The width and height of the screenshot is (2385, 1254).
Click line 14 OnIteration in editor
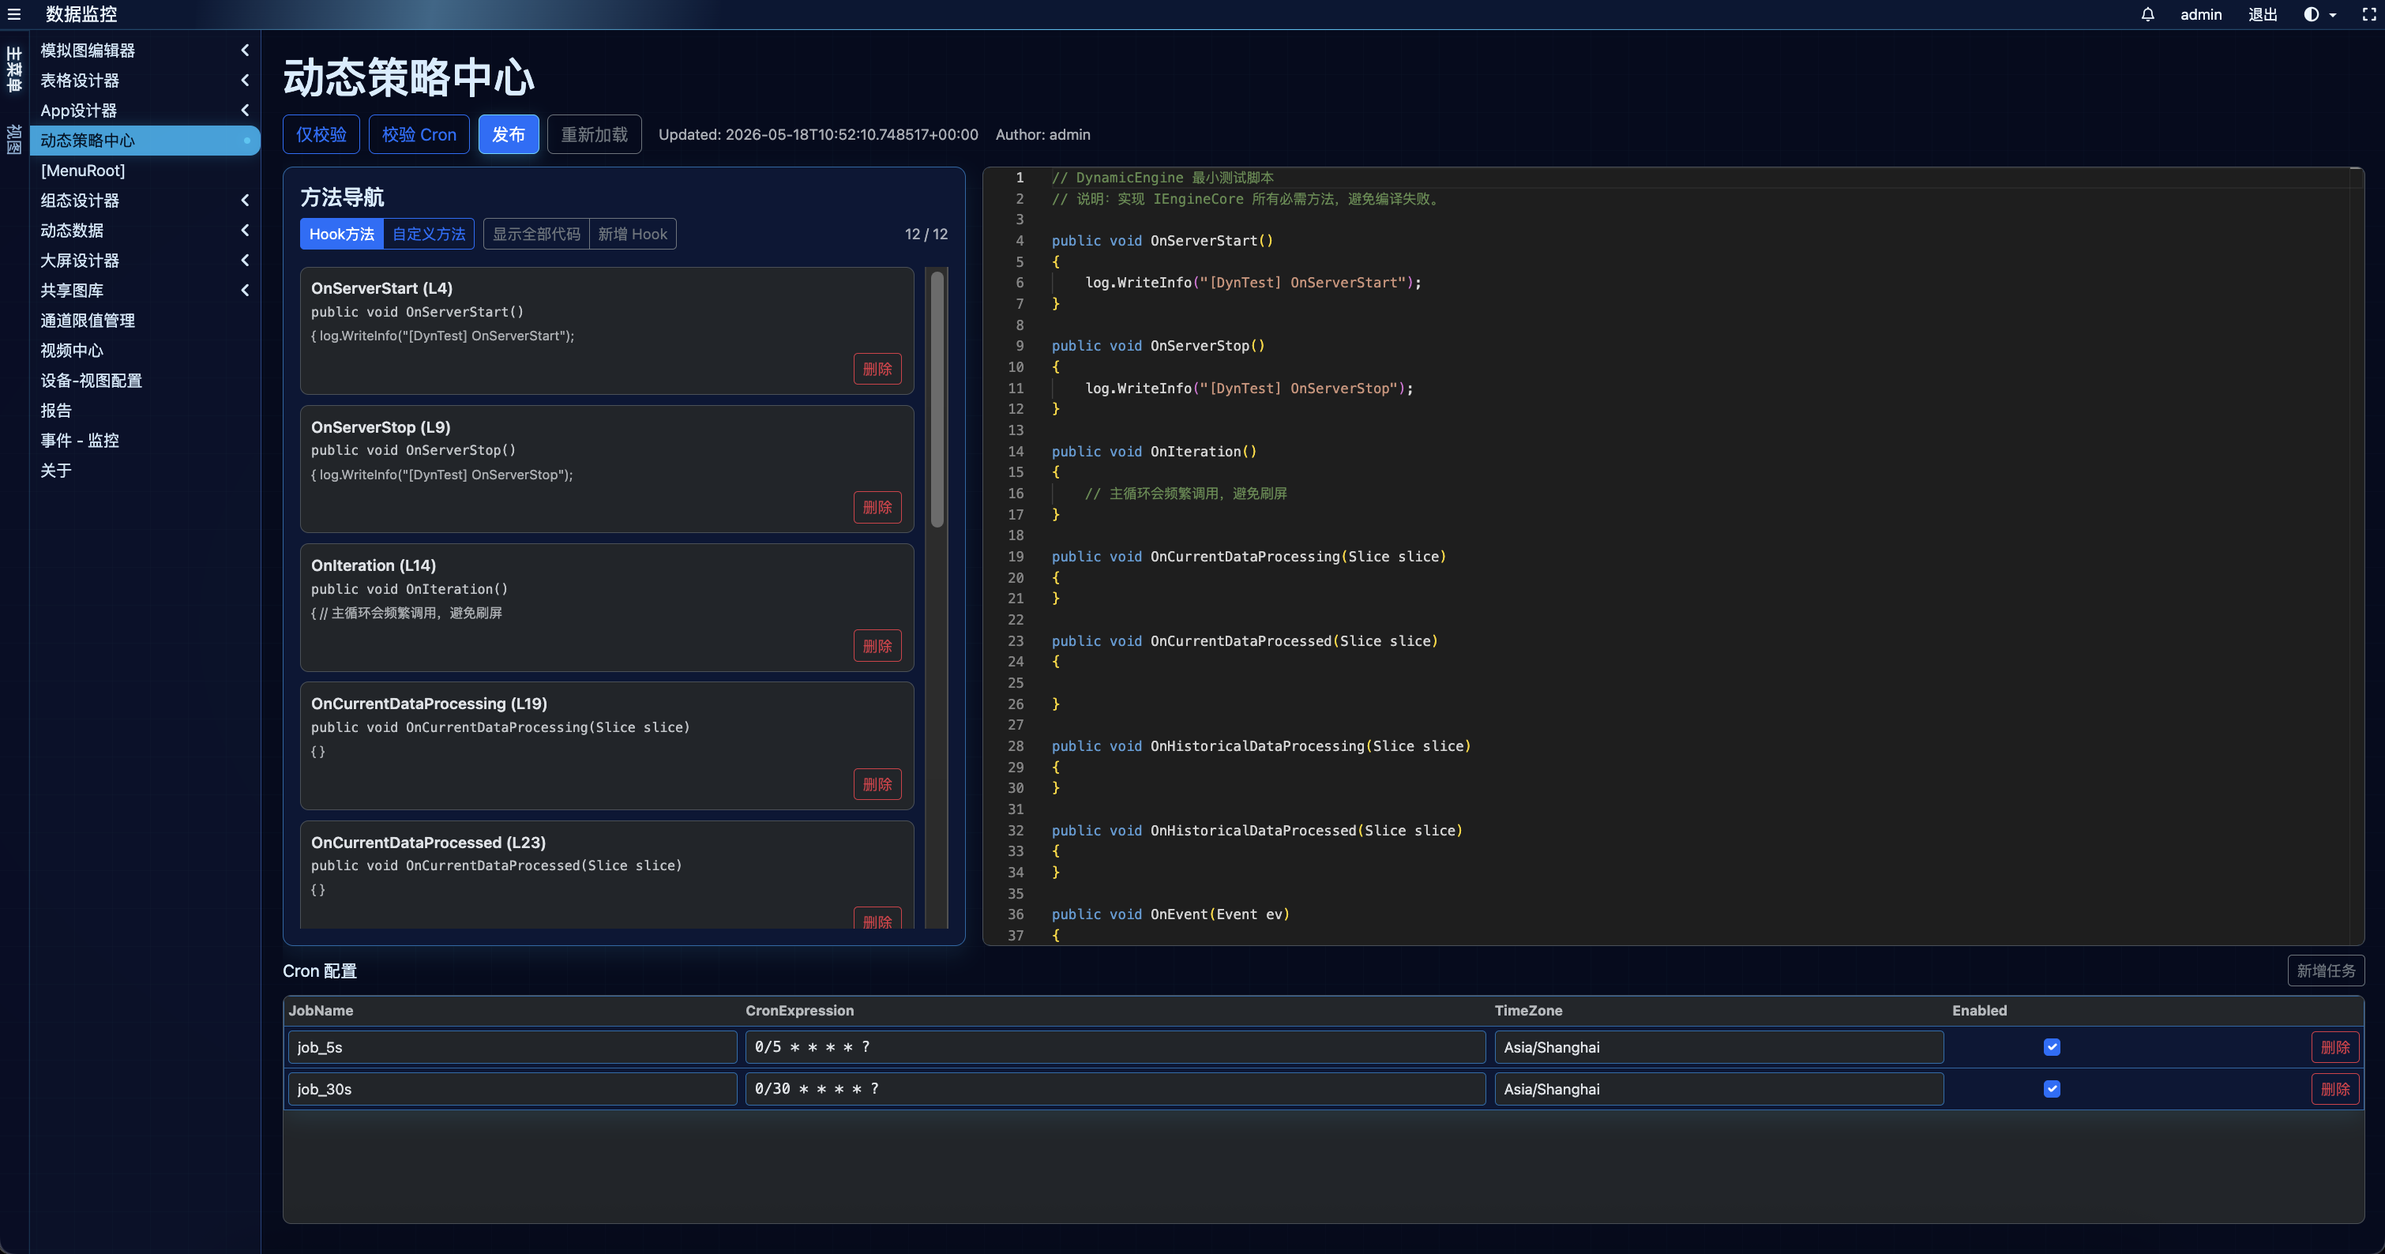point(1154,452)
